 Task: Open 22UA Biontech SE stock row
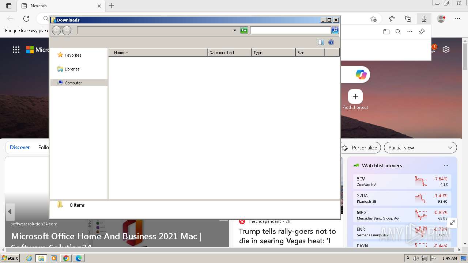(x=402, y=198)
